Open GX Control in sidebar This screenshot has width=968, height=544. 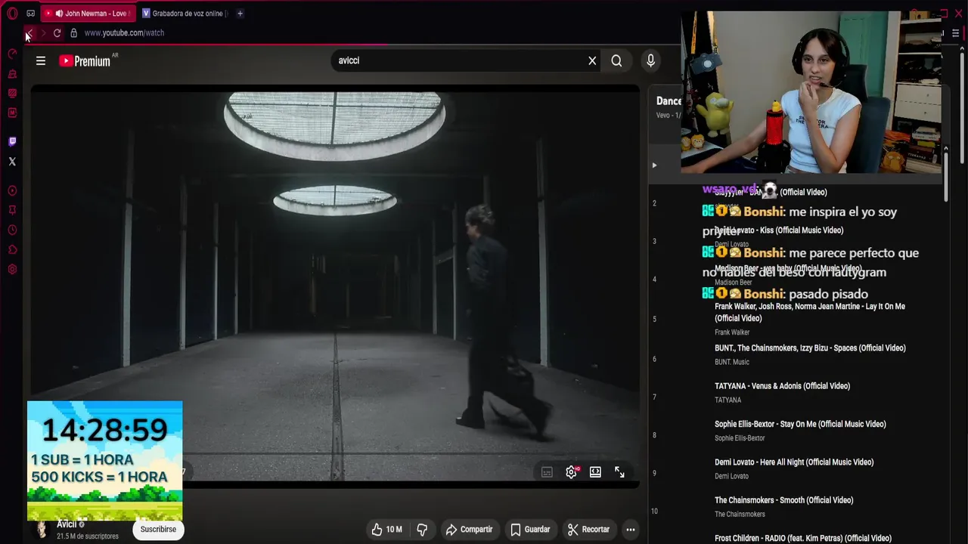click(12, 54)
